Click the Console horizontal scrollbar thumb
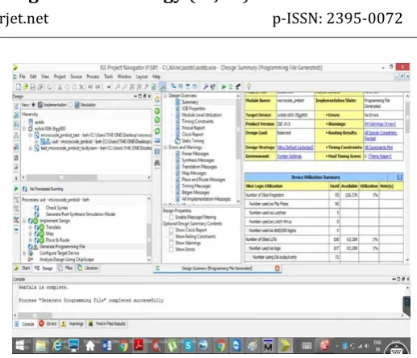Viewport: 417px width, 358px height. click(x=35, y=315)
